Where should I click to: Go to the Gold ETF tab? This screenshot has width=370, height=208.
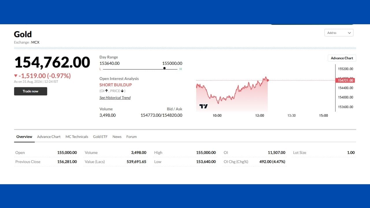point(100,137)
